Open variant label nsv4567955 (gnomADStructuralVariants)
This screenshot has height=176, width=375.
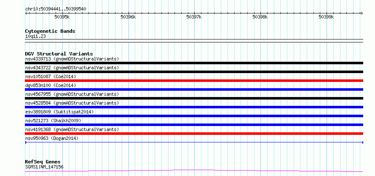[72, 94]
